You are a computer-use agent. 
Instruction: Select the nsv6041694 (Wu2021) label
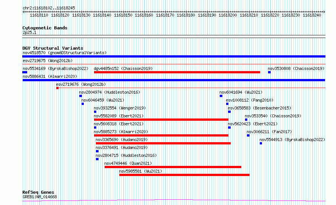click(241, 92)
